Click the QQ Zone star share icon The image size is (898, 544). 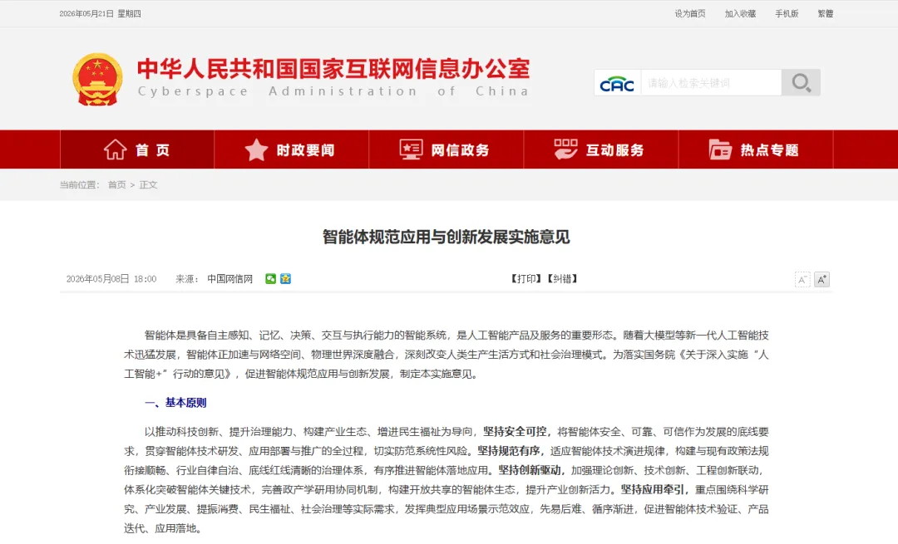click(x=286, y=278)
